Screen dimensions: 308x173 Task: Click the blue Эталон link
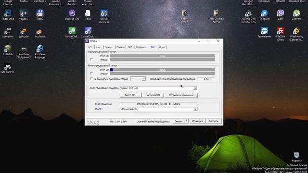coord(98,109)
